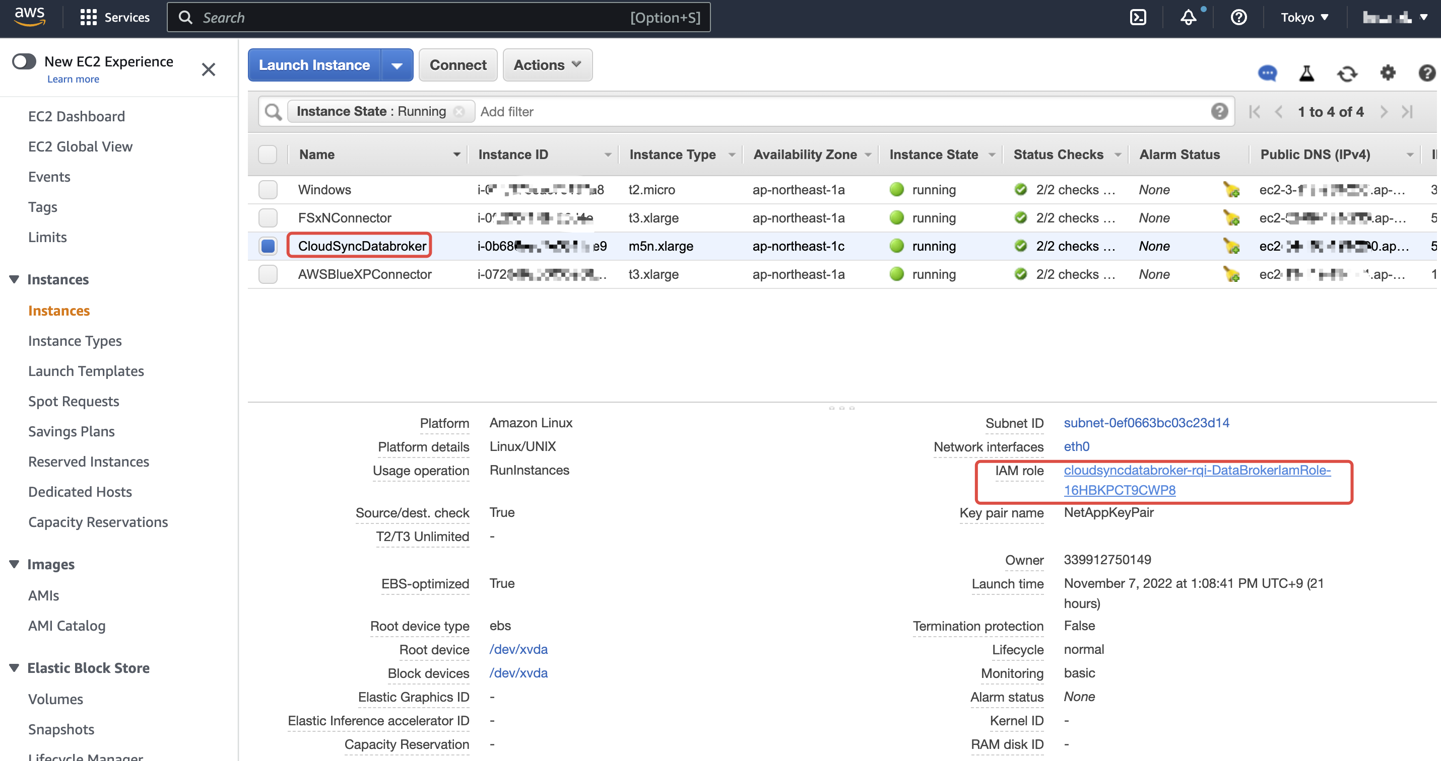View notifications via the bell icon

[x=1188, y=17]
